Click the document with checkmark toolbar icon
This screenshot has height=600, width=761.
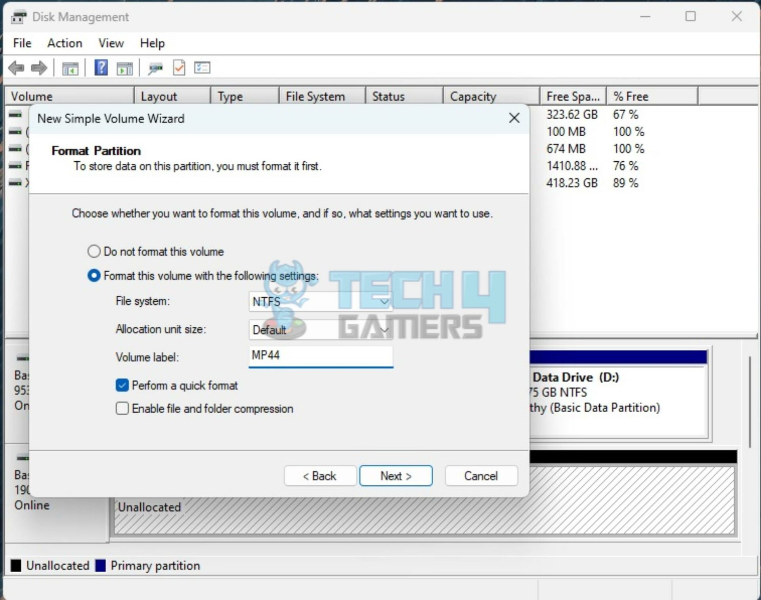click(x=179, y=68)
